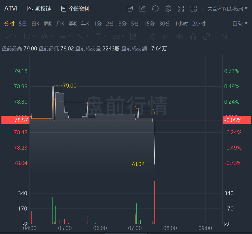Click the 盘前最高 79.00 readout
252x234 pixels.
tap(19, 48)
